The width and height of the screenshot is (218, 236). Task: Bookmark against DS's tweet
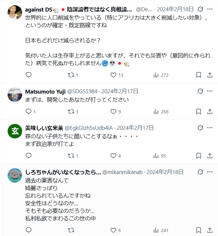[x=199, y=75]
